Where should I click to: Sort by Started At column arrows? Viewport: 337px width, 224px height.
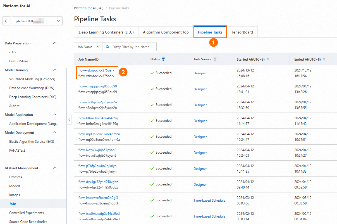tap(268, 59)
